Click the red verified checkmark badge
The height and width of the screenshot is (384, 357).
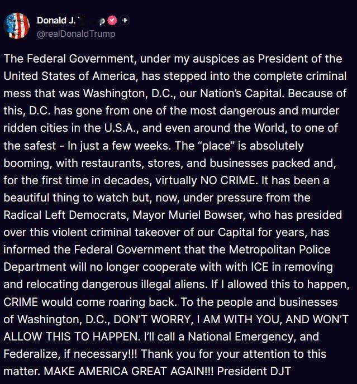pos(112,21)
